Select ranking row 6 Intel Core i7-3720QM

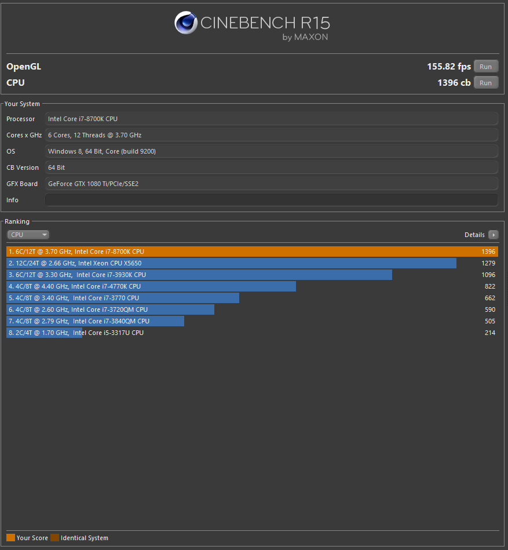click(252, 309)
